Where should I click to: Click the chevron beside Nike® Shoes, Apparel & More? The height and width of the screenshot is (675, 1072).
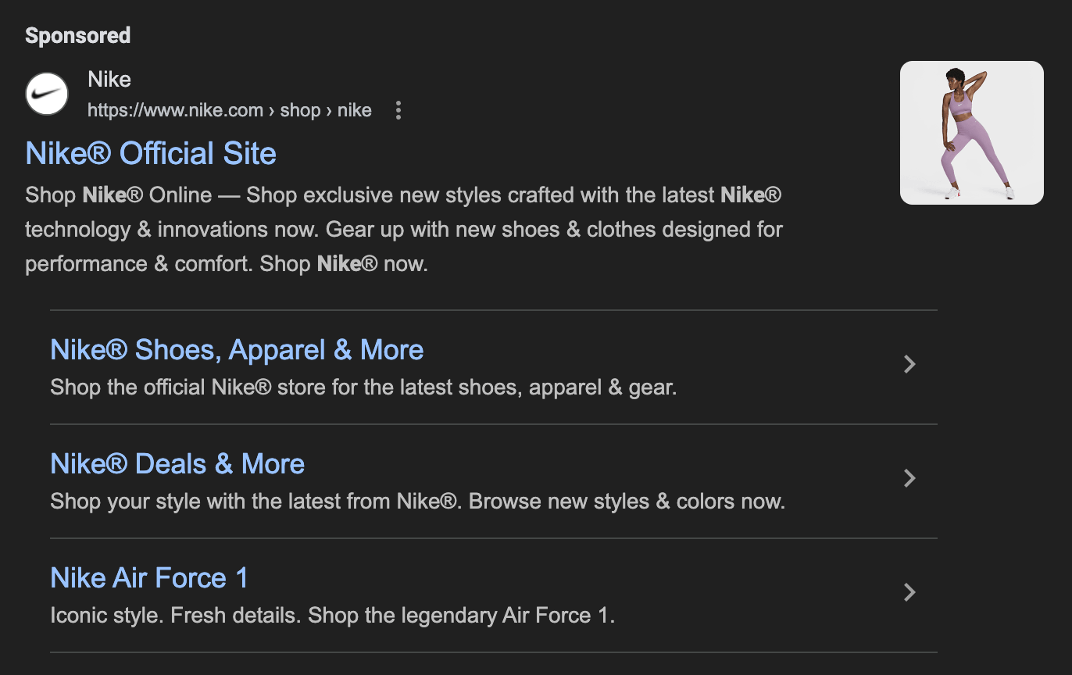pyautogui.click(x=909, y=364)
